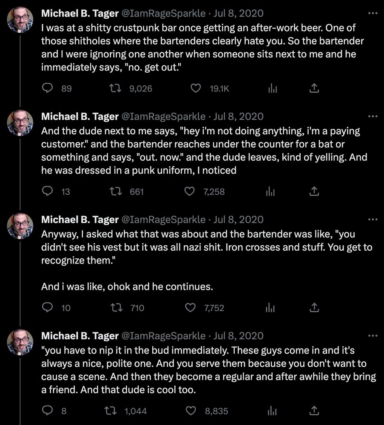Open Michael B. Tager's profile from first tweet
The height and width of the screenshot is (425, 384).
coord(80,13)
